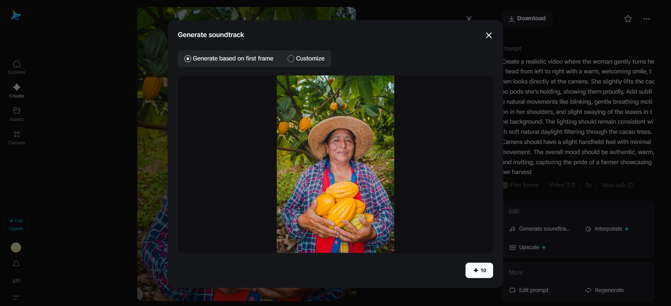Open the Create page
Screen dimensions: 671x306
point(17,91)
